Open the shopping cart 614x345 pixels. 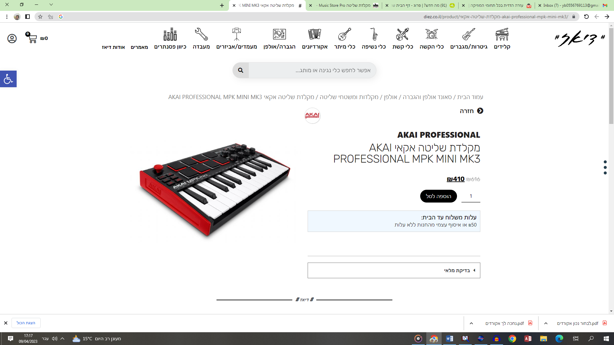pyautogui.click(x=31, y=38)
